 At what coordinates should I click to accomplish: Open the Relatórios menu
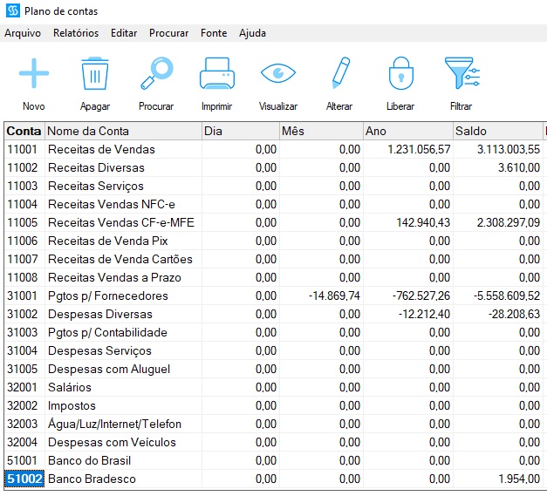click(76, 33)
